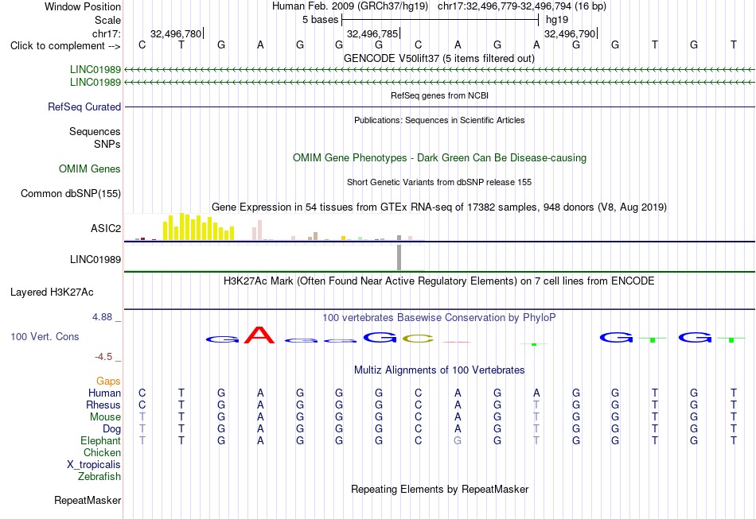This screenshot has width=756, height=519.
Task: Click the "Layered H3K27Ac" track label
Action: 52,292
